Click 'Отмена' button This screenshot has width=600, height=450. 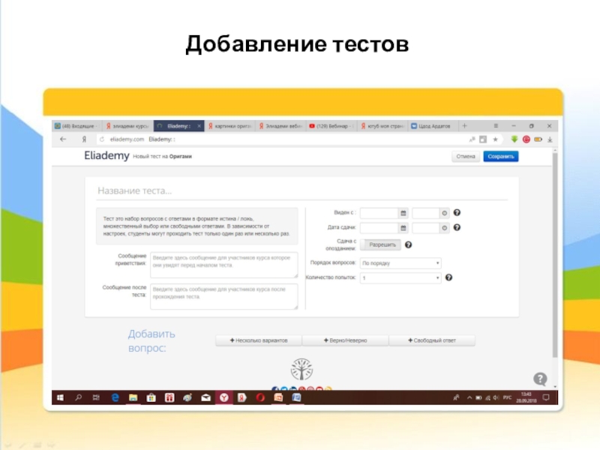tap(465, 157)
